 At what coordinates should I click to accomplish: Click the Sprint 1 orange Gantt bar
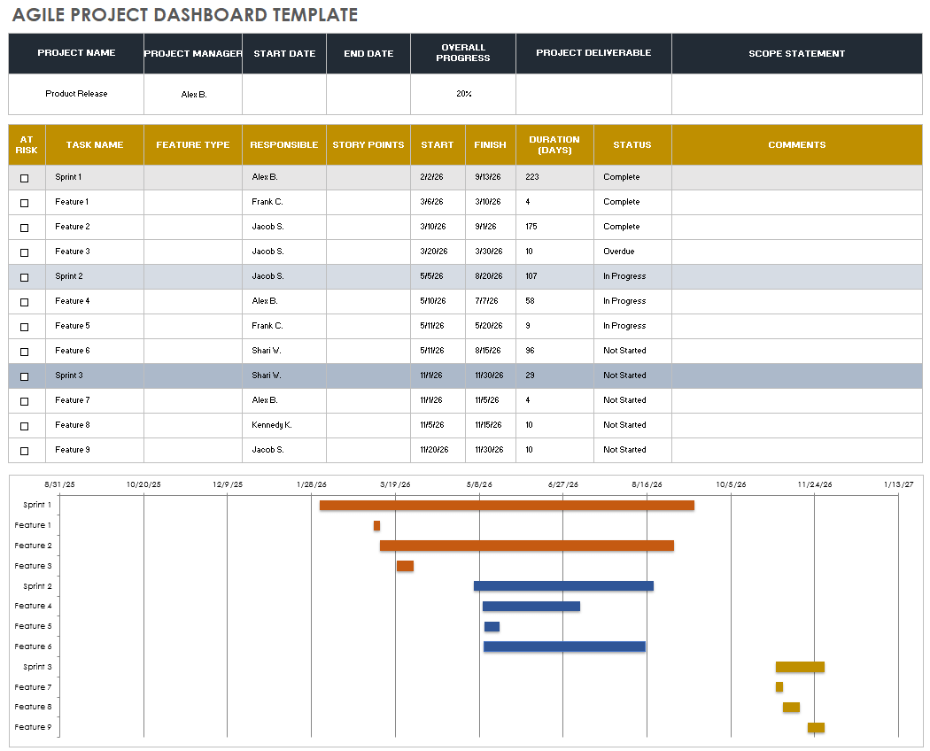(507, 504)
